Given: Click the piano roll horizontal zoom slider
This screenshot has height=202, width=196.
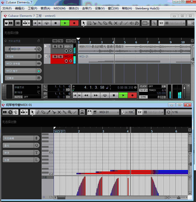Looking at the screenshot, I should point(179,197).
